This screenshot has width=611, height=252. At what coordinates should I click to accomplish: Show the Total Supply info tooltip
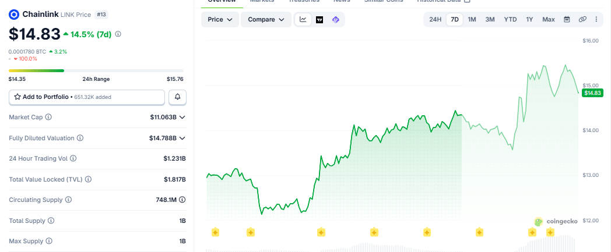(51, 221)
